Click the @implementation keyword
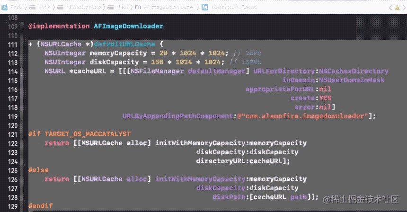Image resolution: width=407 pixels, height=212 pixels. [x=59, y=26]
